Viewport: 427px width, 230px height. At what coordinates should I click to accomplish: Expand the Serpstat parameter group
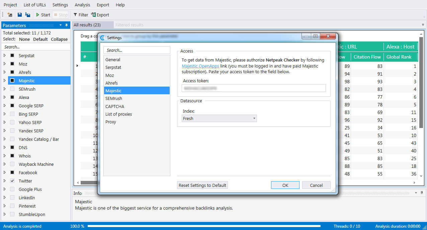point(5,55)
